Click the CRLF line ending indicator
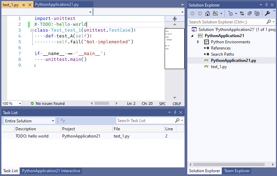The width and height of the screenshot is (277, 176). [x=177, y=104]
